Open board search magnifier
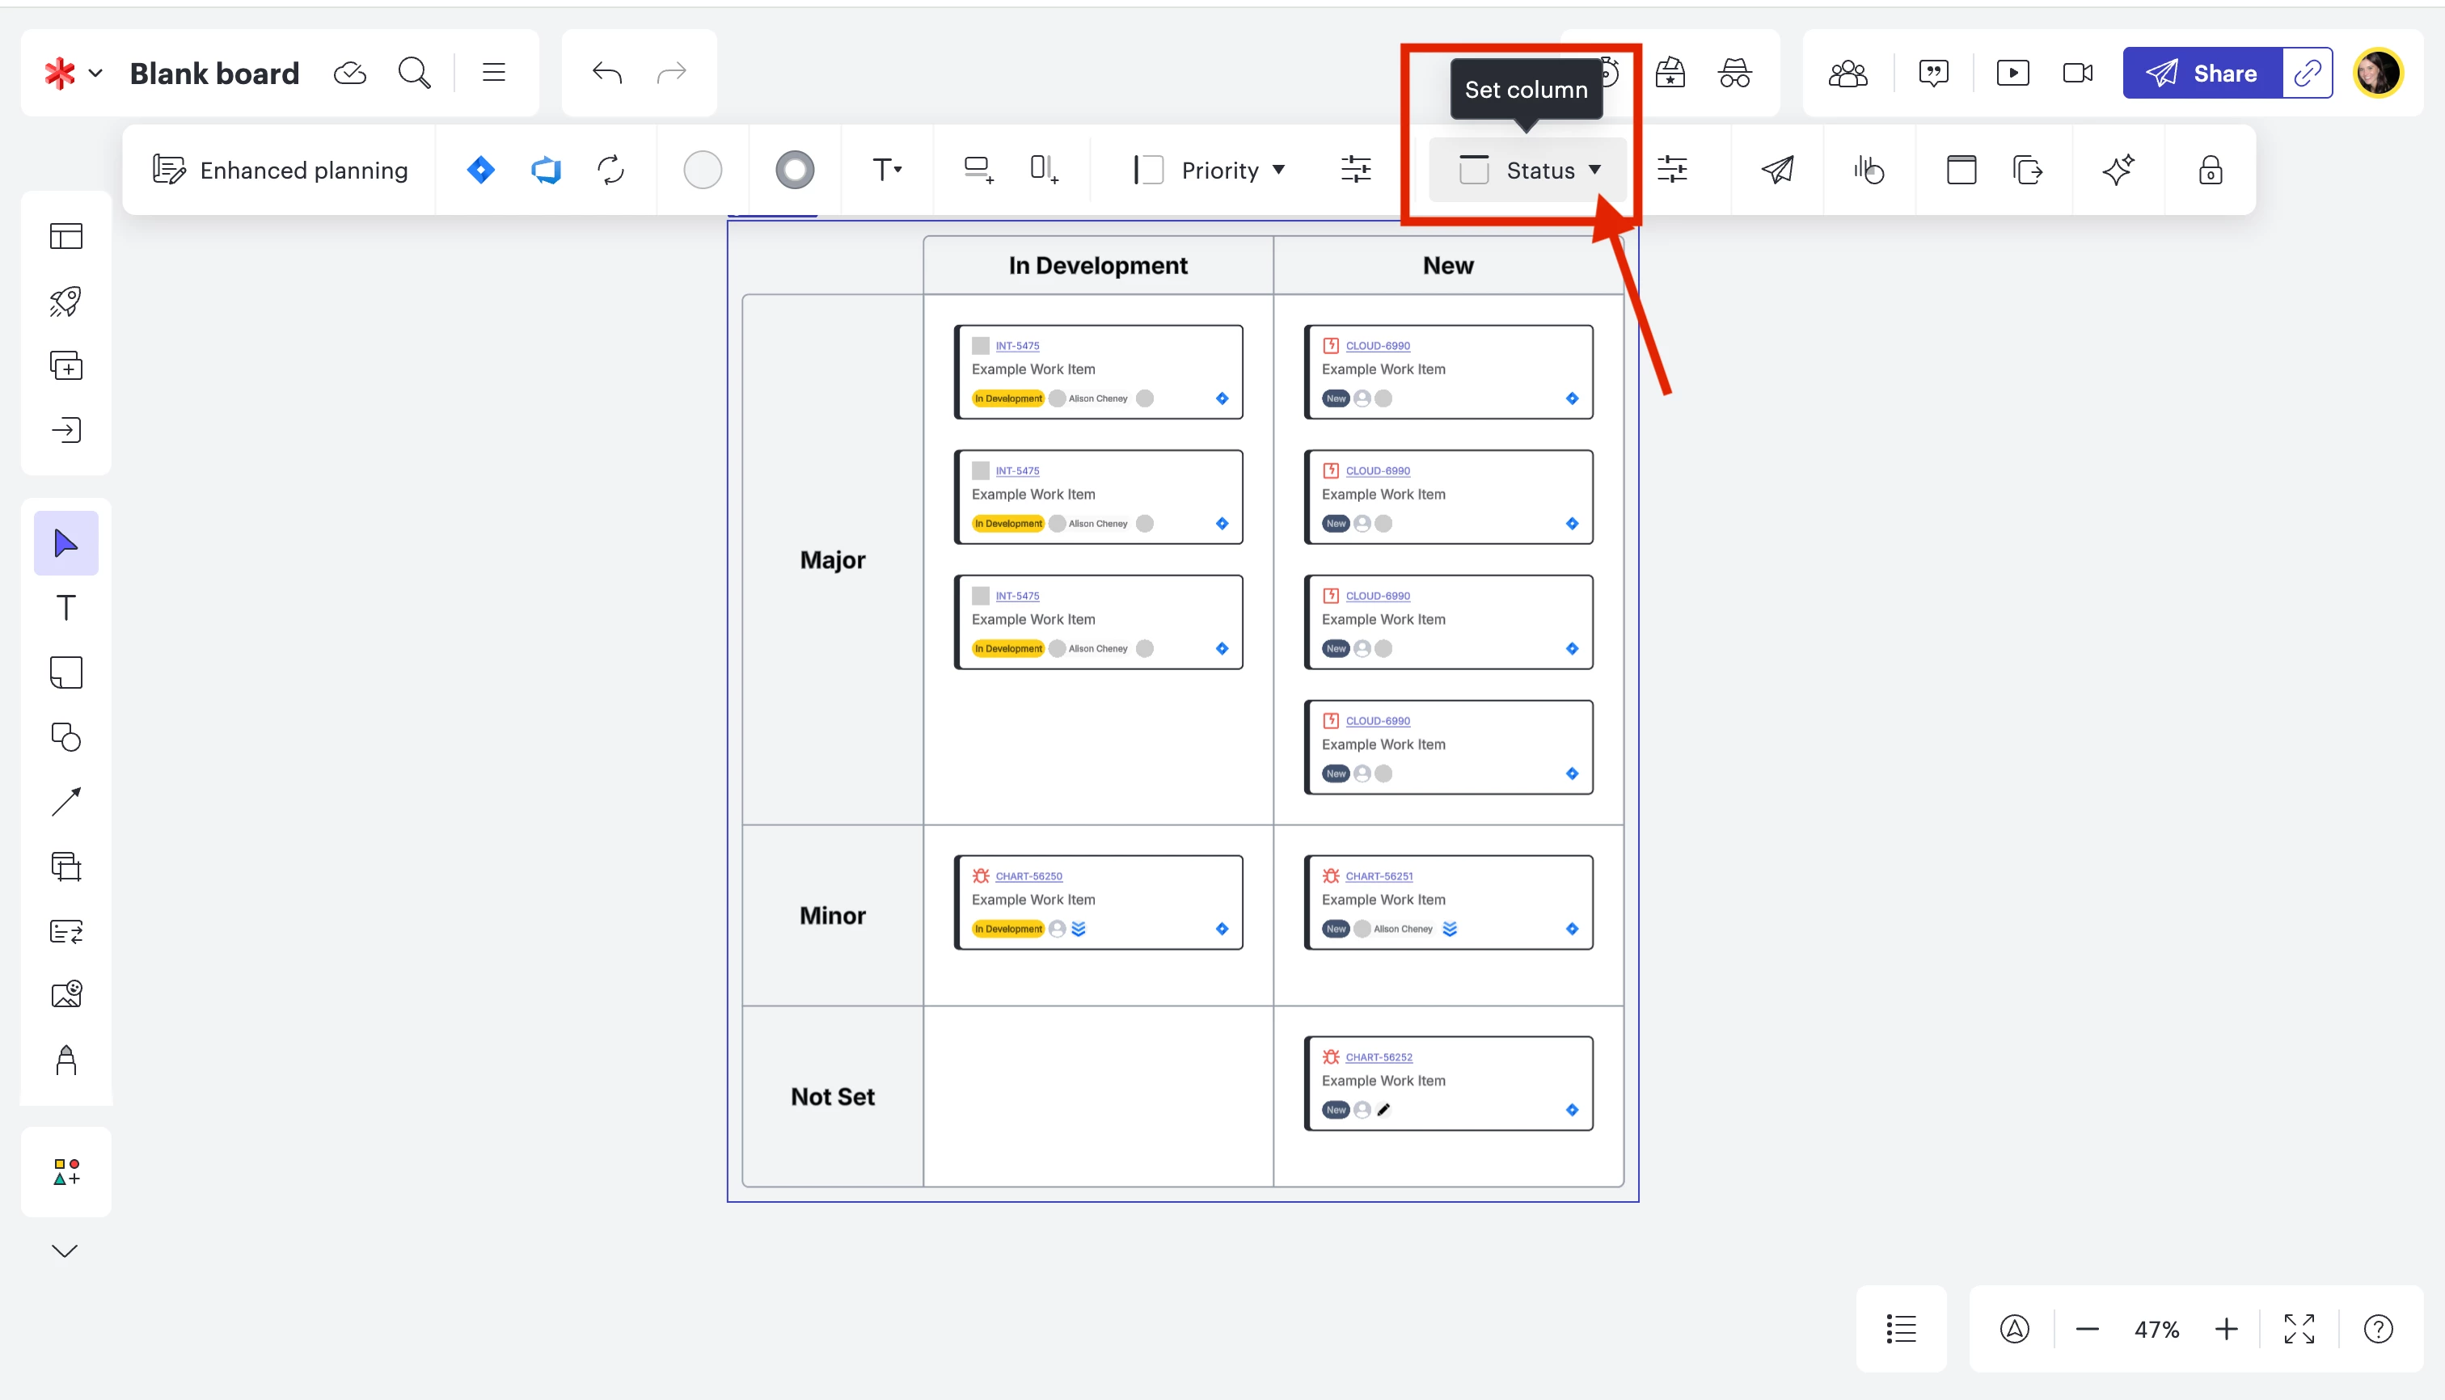This screenshot has height=1400, width=2445. pyautogui.click(x=414, y=73)
